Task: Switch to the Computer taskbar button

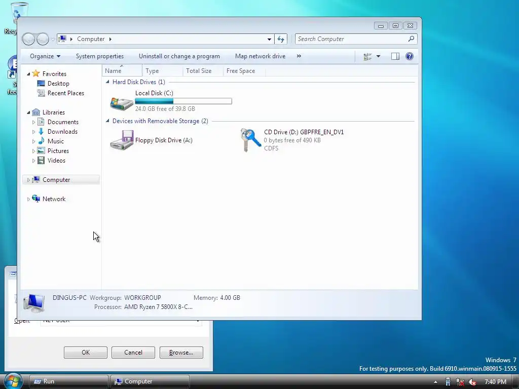Action: point(150,381)
